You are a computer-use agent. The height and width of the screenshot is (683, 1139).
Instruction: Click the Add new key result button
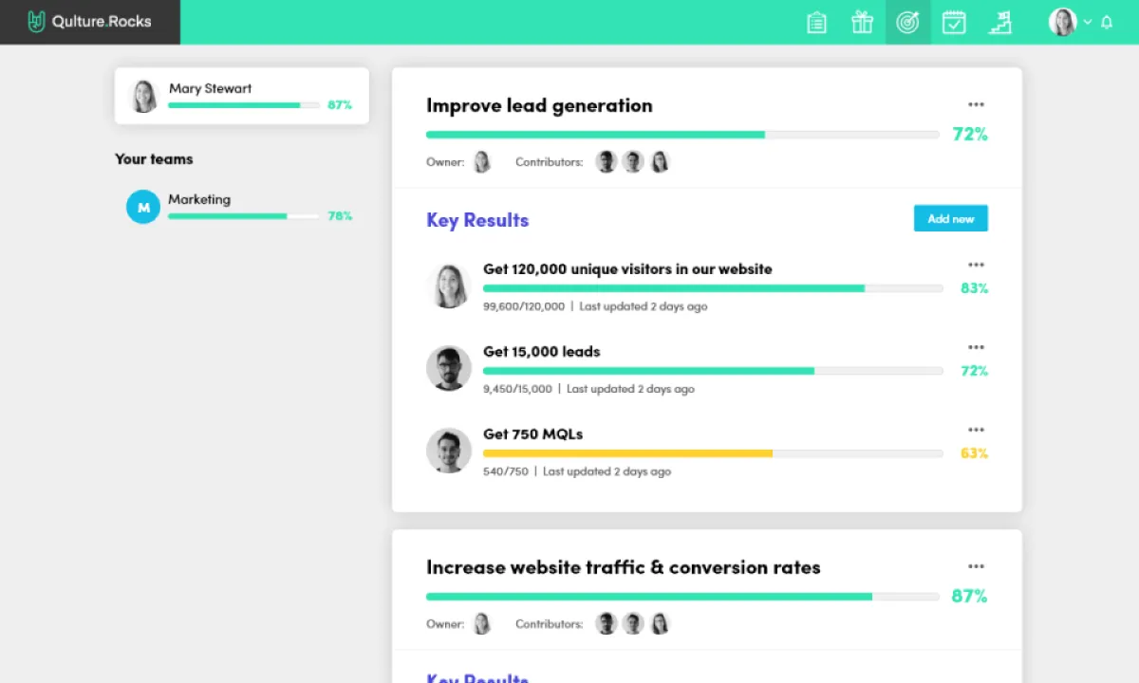[x=950, y=218]
